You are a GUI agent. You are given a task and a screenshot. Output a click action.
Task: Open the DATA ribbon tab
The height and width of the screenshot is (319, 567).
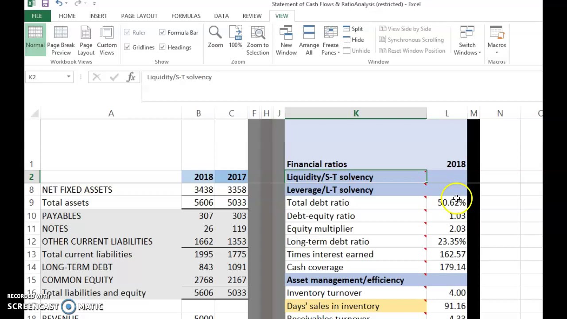[x=221, y=16]
